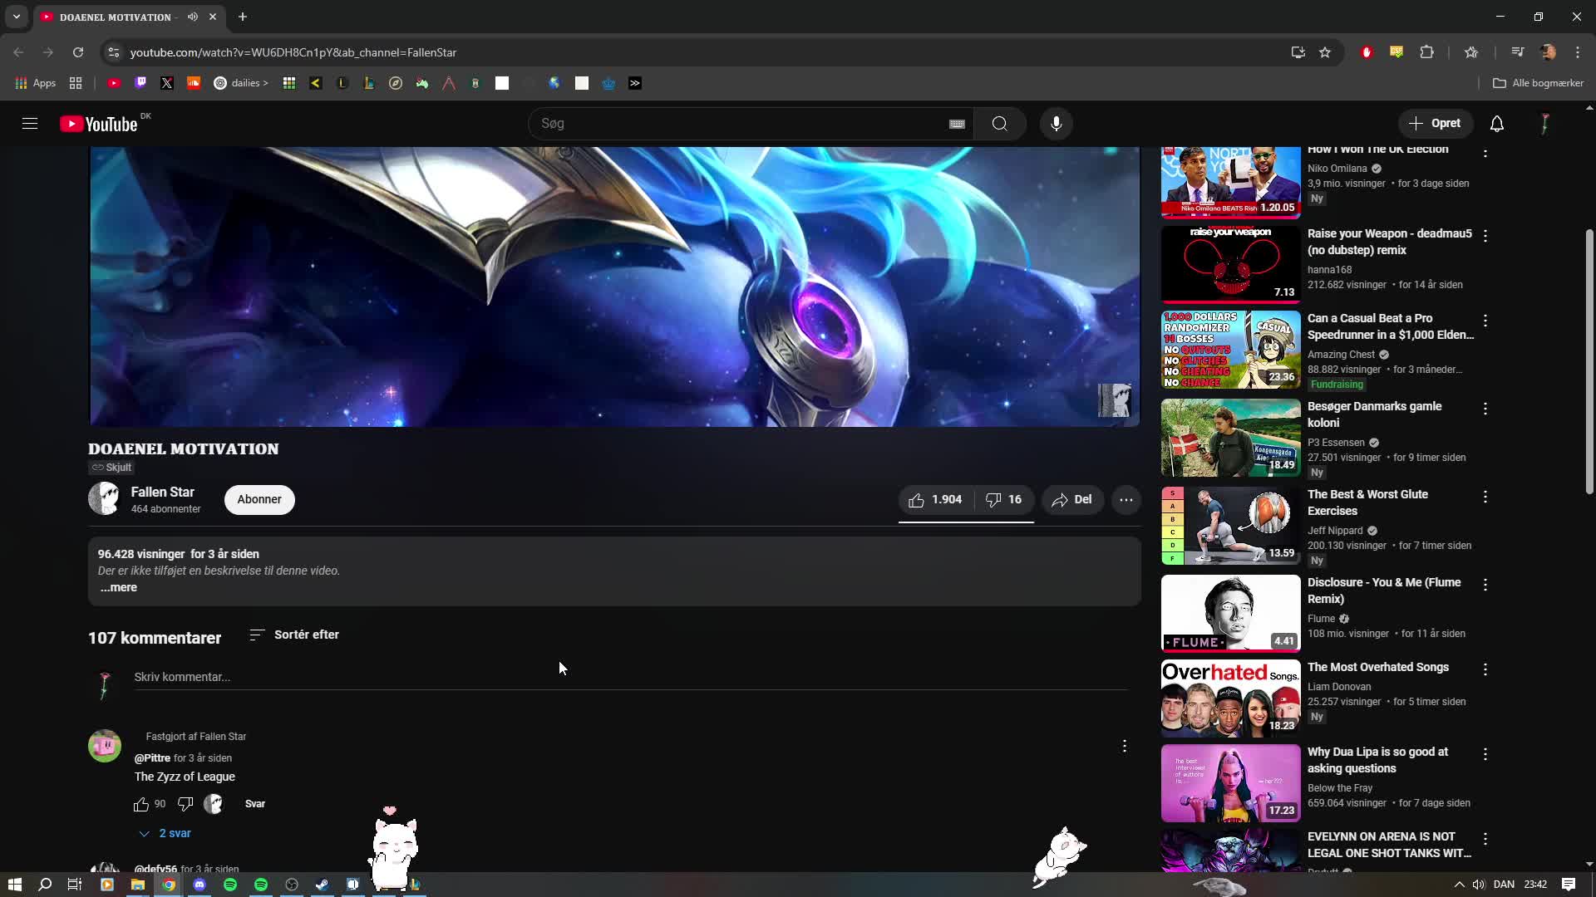This screenshot has width=1596, height=897.
Task: Switch to the DOAENEL MOTIVATION browser tab
Action: (x=116, y=17)
